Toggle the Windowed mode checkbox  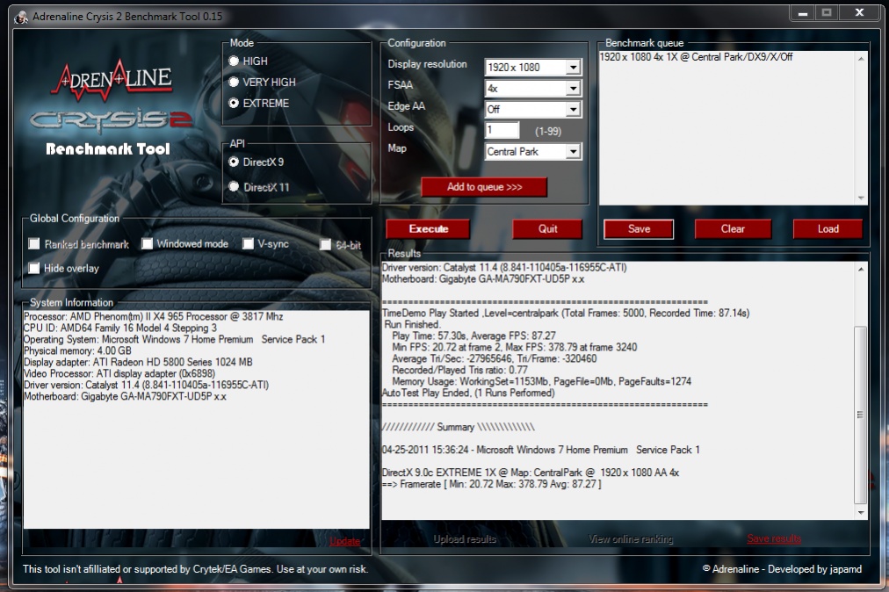coord(148,244)
